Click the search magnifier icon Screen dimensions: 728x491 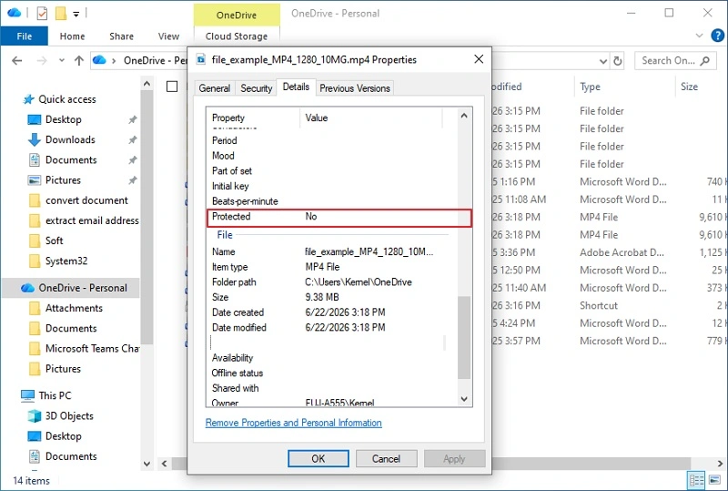[x=704, y=60]
